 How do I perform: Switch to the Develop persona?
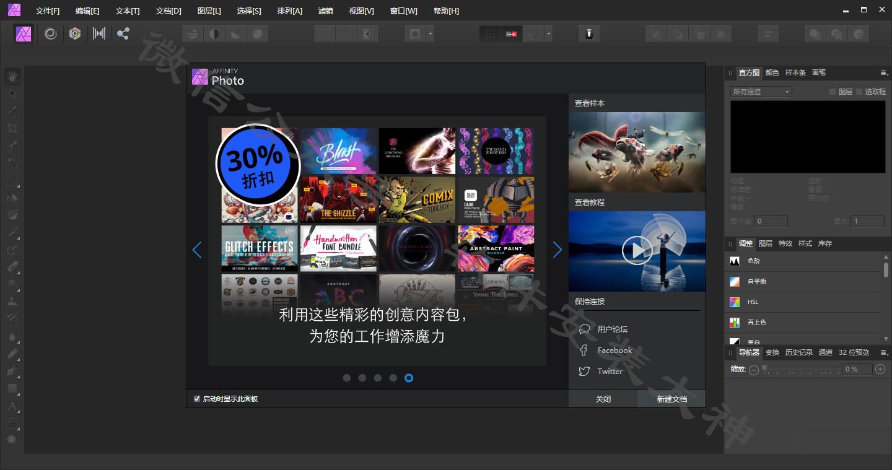coord(75,33)
